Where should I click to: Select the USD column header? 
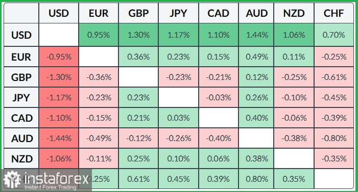[x=59, y=13]
